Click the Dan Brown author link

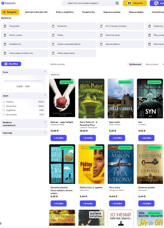142,190
